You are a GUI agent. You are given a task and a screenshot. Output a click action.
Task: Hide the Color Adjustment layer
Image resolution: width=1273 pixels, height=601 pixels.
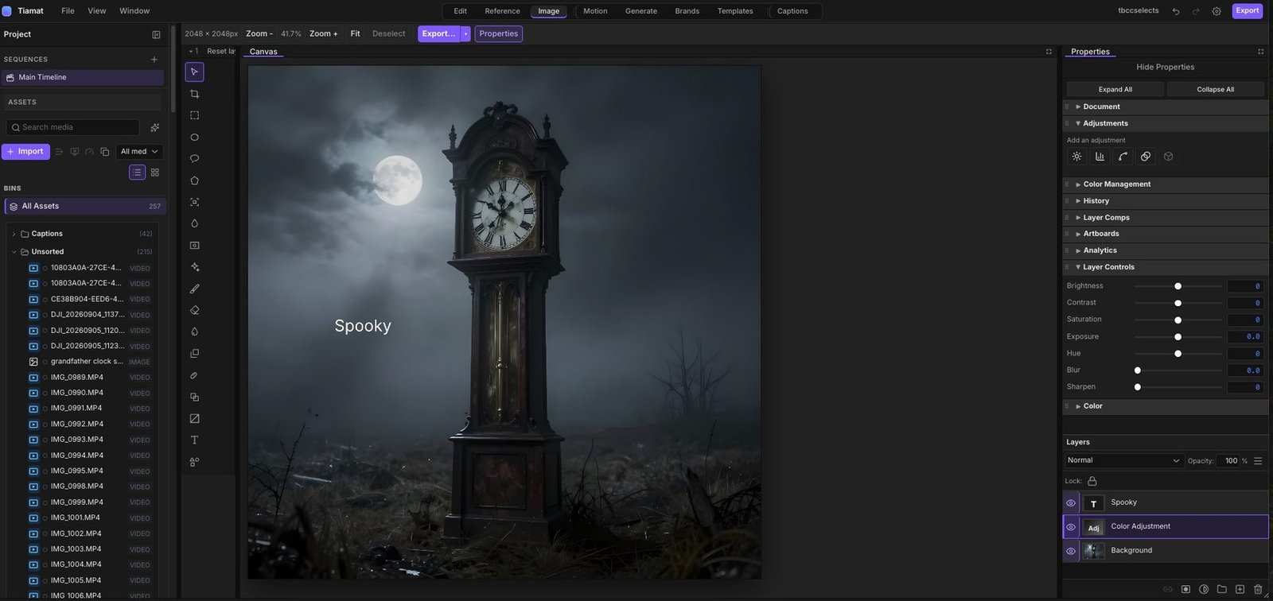coord(1071,527)
